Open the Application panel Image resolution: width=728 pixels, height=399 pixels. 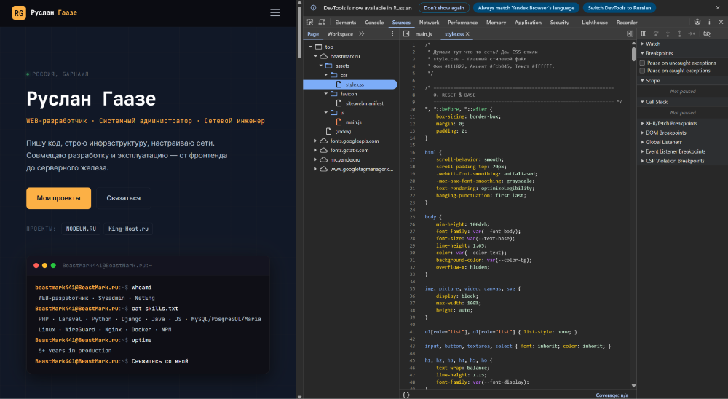click(528, 23)
